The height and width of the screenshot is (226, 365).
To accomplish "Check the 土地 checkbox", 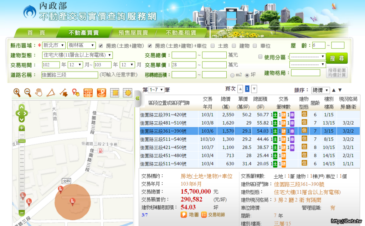I will pyautogui.click(x=213, y=46).
